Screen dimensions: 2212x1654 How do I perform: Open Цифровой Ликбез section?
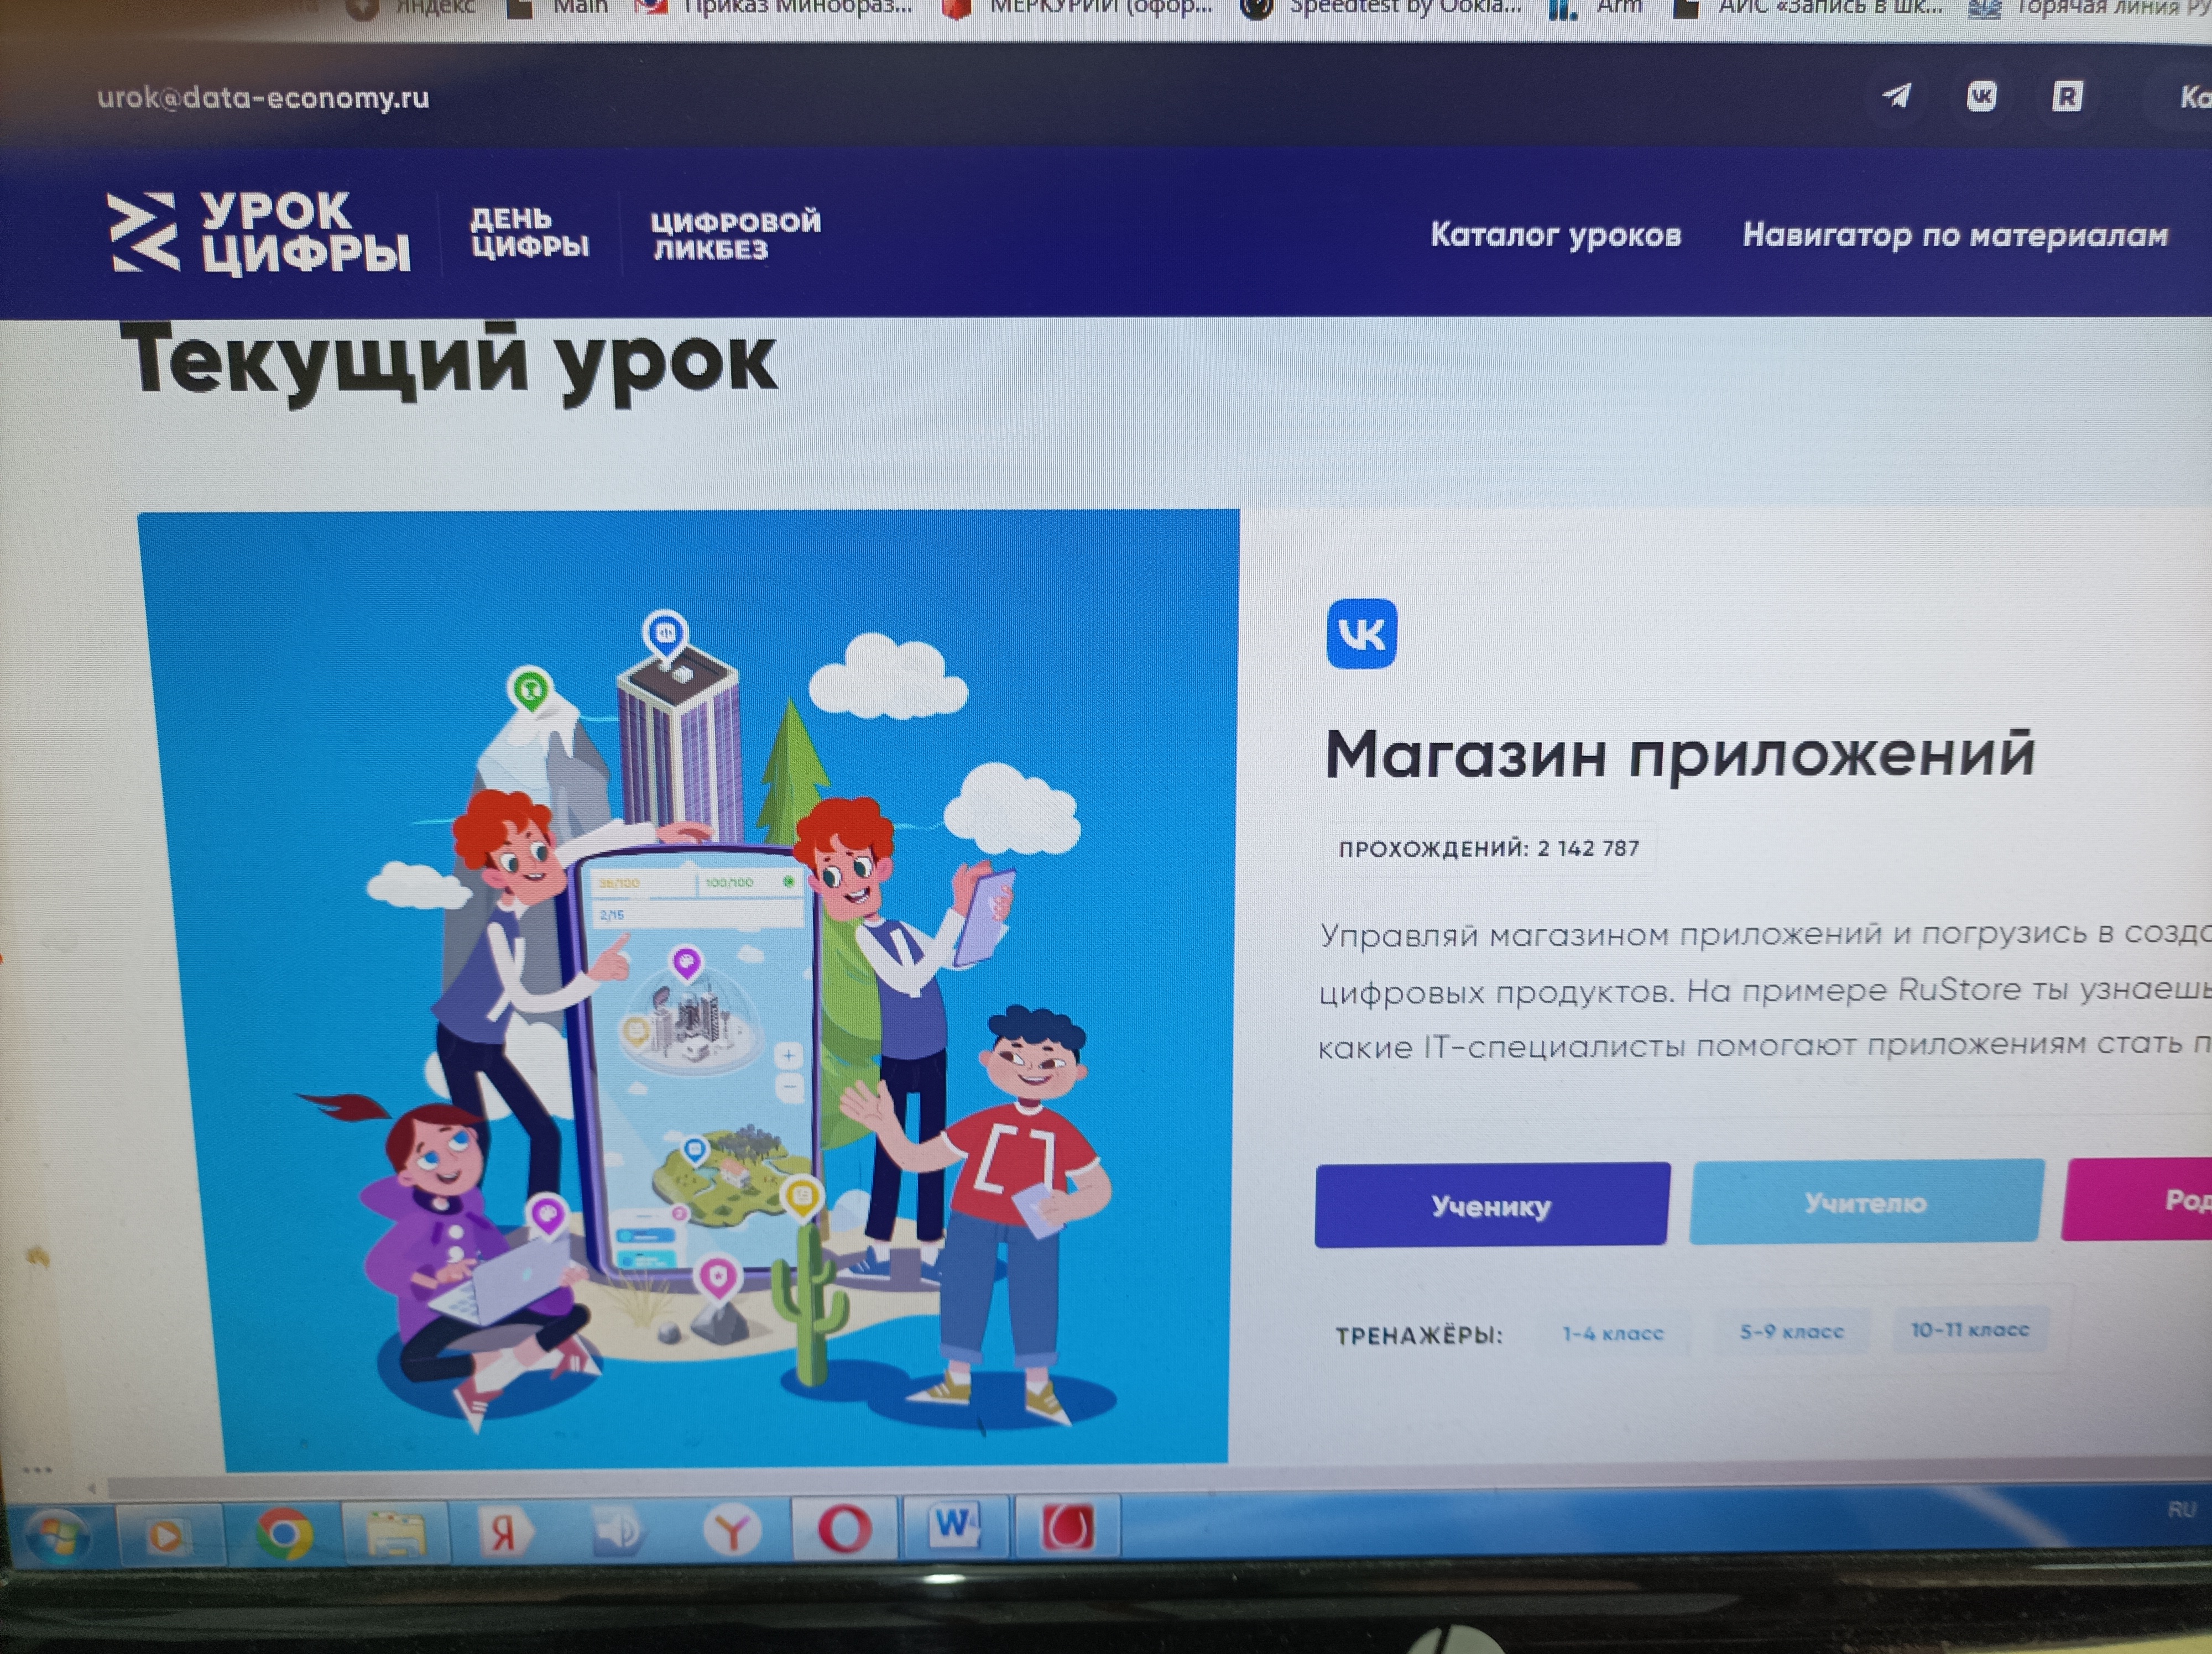pos(735,235)
